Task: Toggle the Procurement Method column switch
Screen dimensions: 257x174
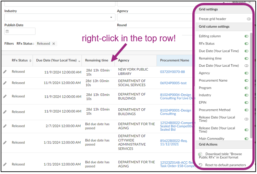Action: (x=246, y=110)
